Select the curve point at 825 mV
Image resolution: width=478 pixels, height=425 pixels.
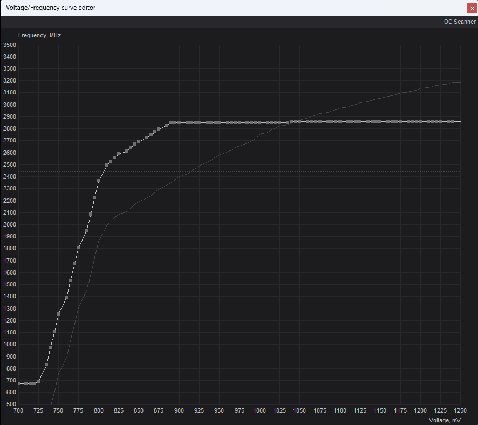pos(119,154)
